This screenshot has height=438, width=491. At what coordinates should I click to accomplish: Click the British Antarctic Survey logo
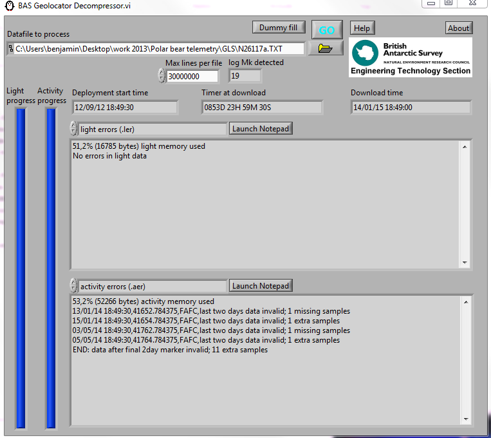click(x=410, y=57)
